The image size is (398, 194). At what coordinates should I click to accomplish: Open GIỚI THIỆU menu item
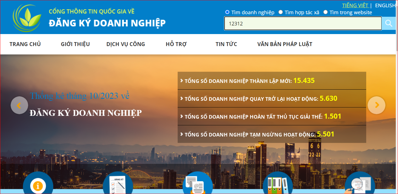tap(75, 44)
